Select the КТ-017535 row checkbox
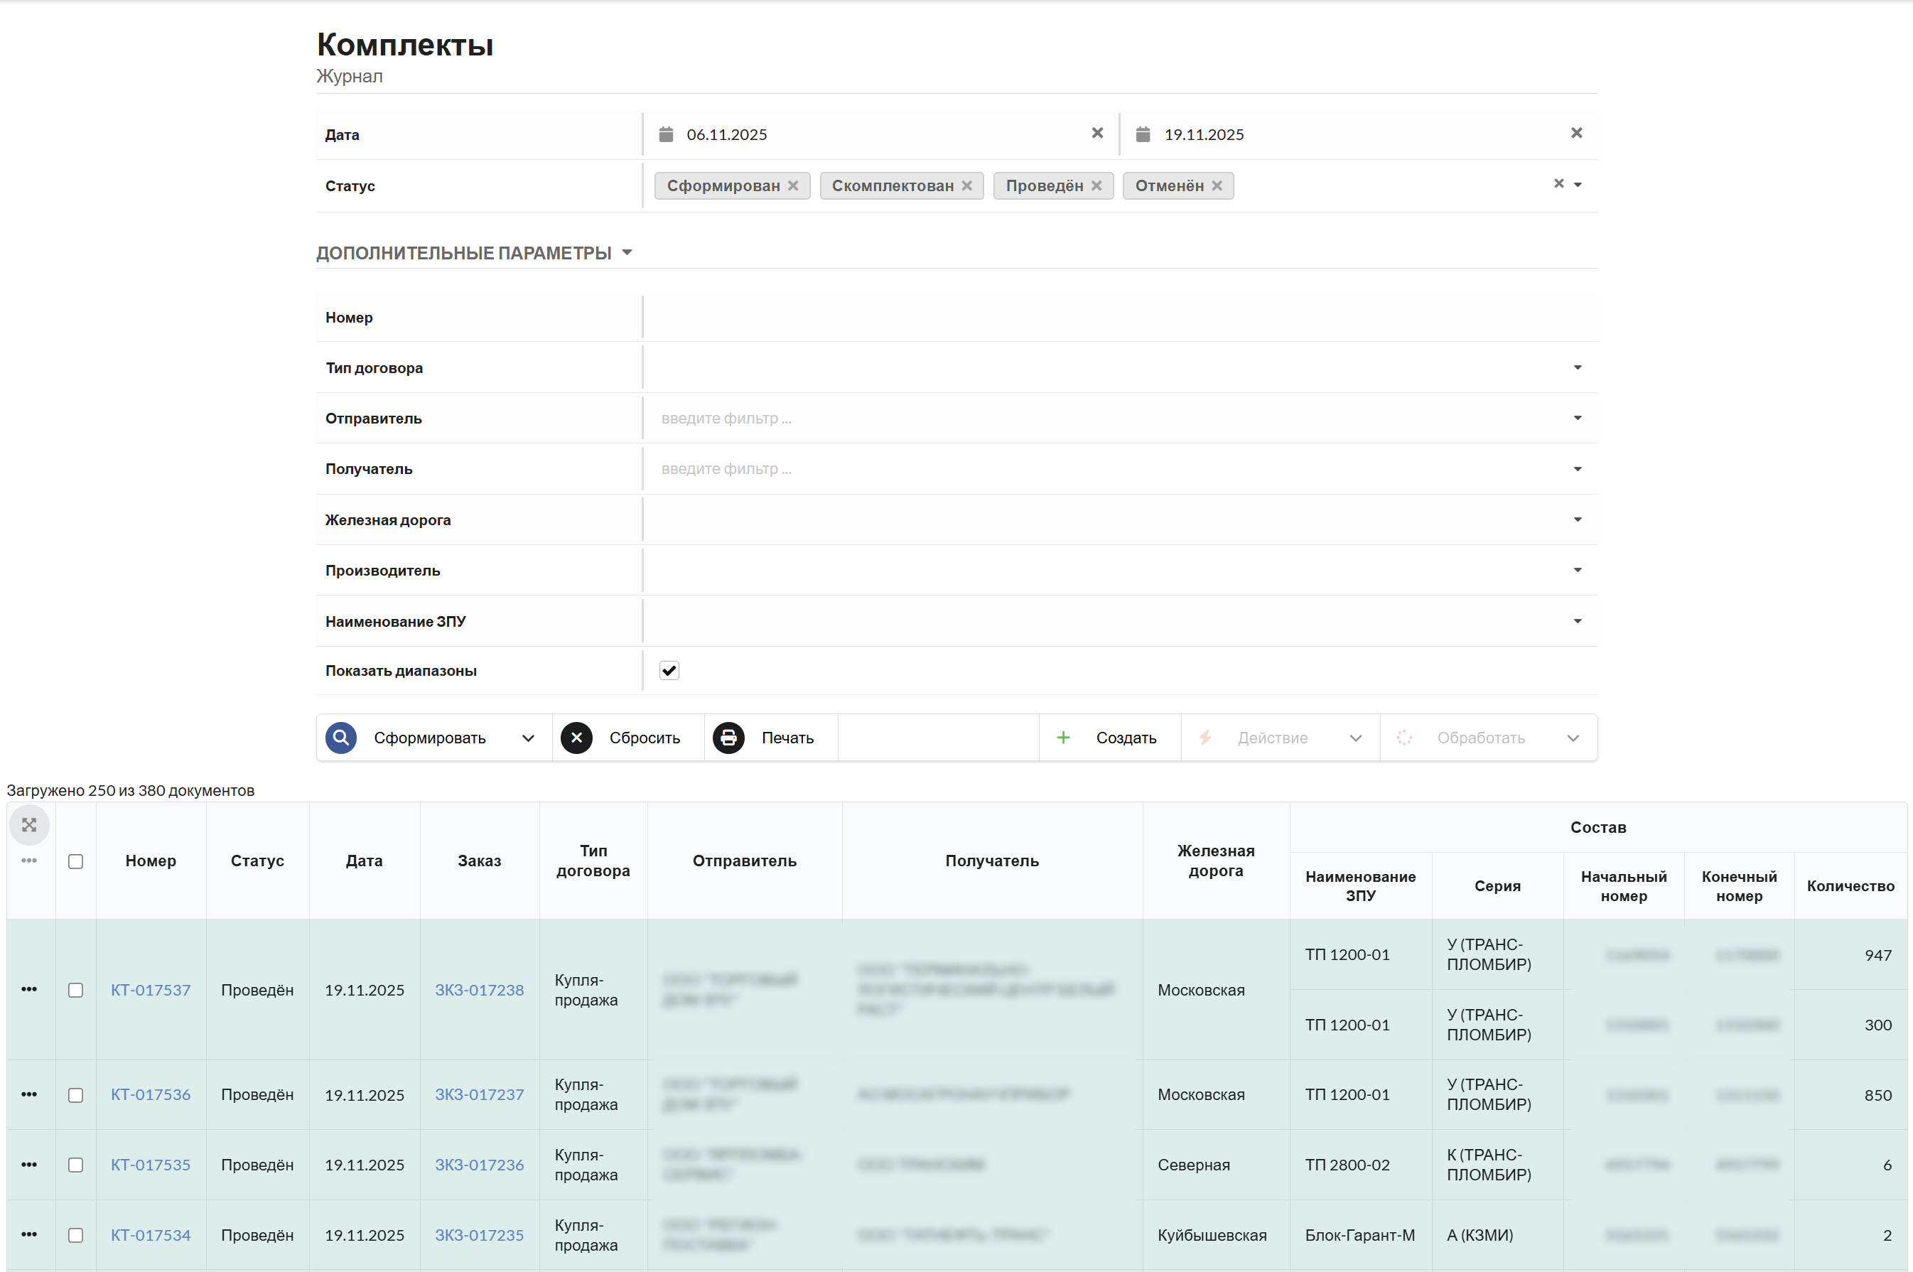Viewport: 1913px width, 1272px height. [x=75, y=1165]
